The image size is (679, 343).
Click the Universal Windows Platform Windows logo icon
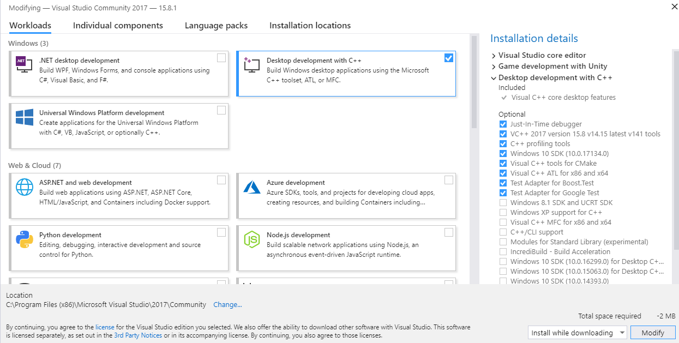tap(25, 117)
